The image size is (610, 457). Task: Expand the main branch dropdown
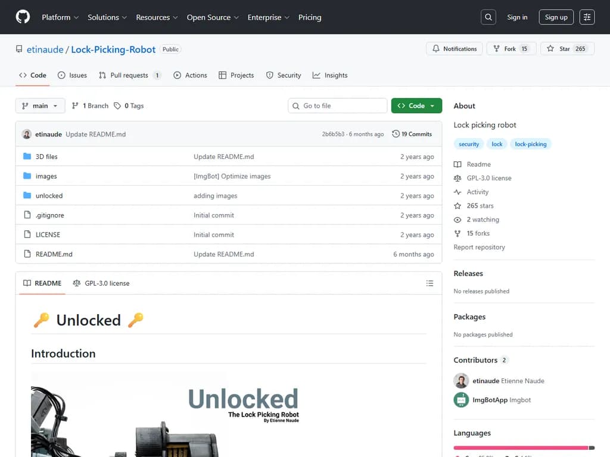tap(40, 106)
